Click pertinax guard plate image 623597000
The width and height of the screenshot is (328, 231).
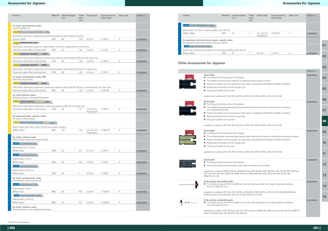click(188, 137)
